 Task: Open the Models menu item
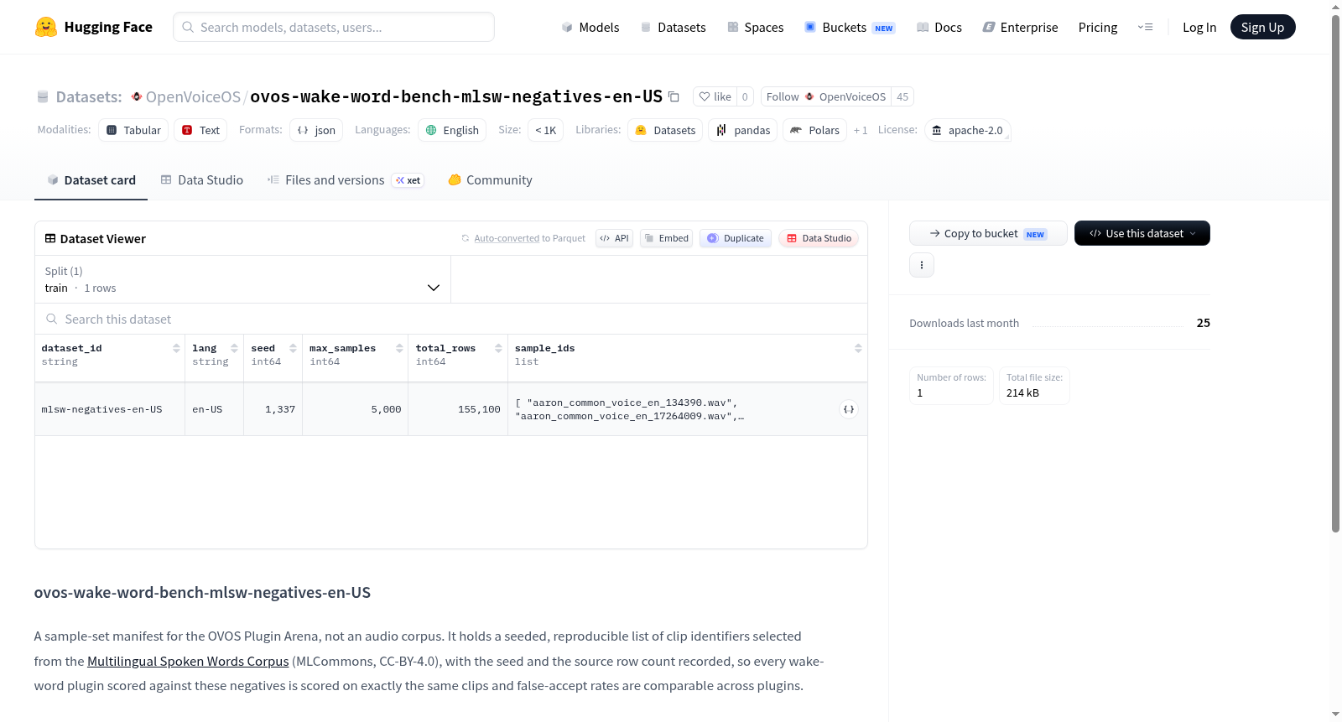coord(590,27)
